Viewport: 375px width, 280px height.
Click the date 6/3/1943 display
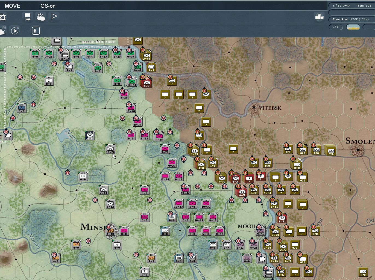point(341,5)
